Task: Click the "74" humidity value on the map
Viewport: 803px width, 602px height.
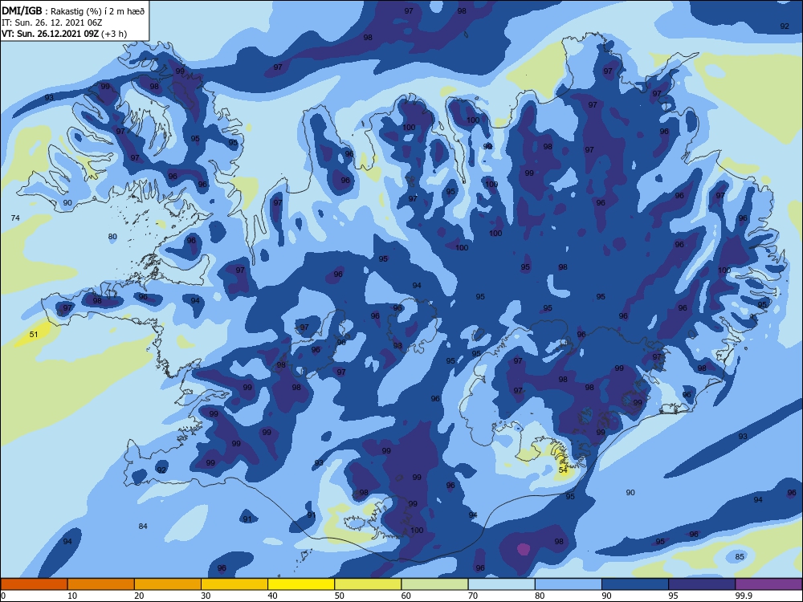Action: [x=15, y=218]
